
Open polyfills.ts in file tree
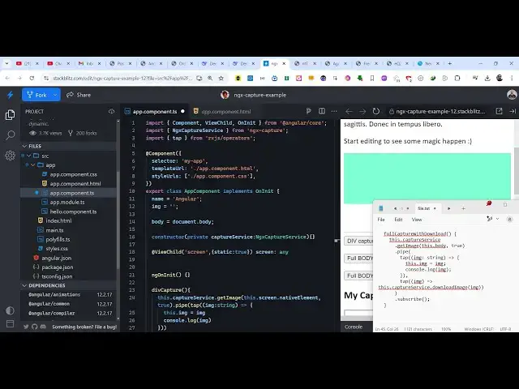[58, 239]
